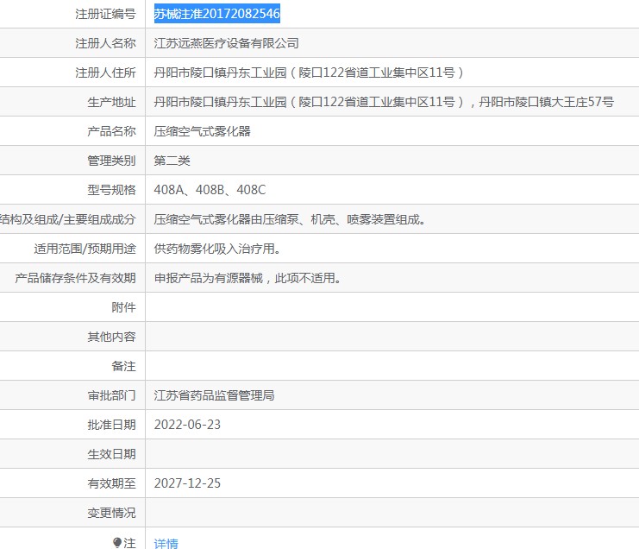Click the 备注 label

(x=124, y=366)
